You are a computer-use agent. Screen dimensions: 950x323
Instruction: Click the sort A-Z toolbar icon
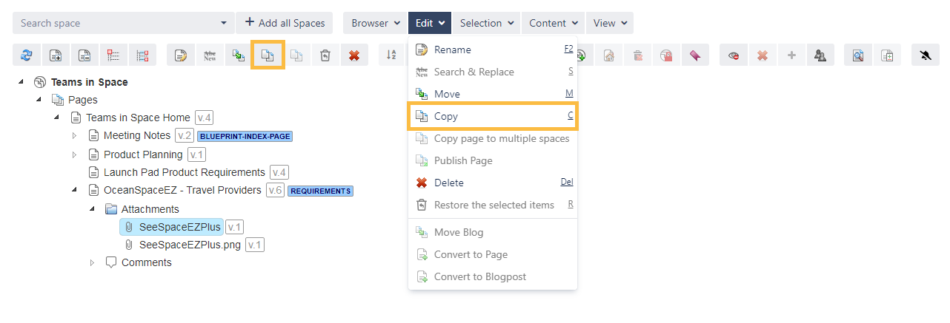click(392, 55)
